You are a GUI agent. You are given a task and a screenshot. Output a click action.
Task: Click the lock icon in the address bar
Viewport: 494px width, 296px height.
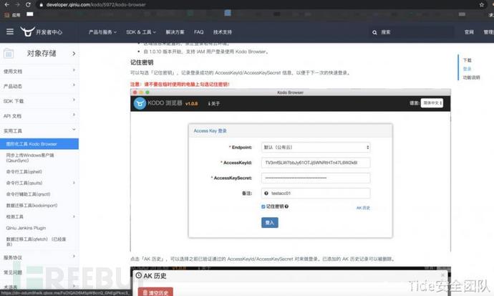(x=41, y=5)
